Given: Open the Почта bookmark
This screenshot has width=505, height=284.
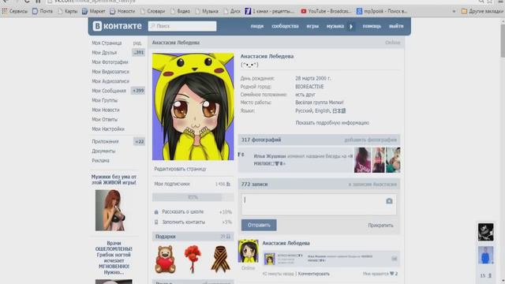Looking at the screenshot, I should click(42, 11).
